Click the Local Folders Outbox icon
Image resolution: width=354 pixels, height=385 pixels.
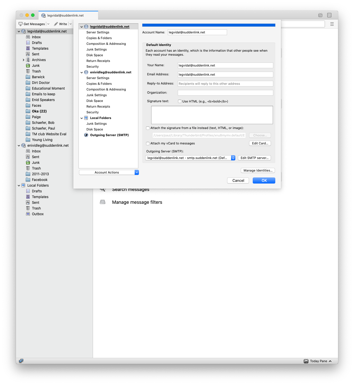[x=28, y=214]
